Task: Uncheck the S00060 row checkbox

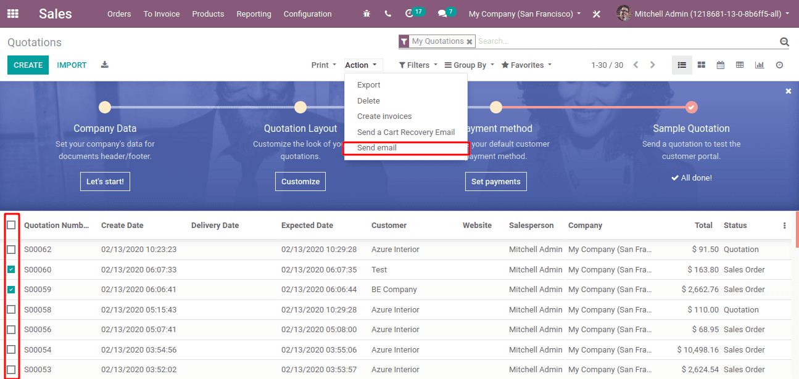Action: (11, 269)
